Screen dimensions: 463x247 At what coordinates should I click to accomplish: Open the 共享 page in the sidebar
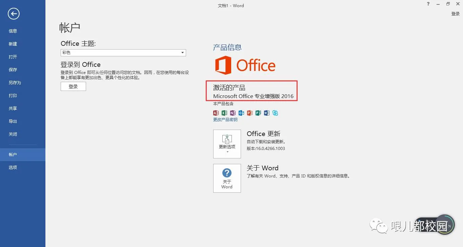click(x=23, y=108)
